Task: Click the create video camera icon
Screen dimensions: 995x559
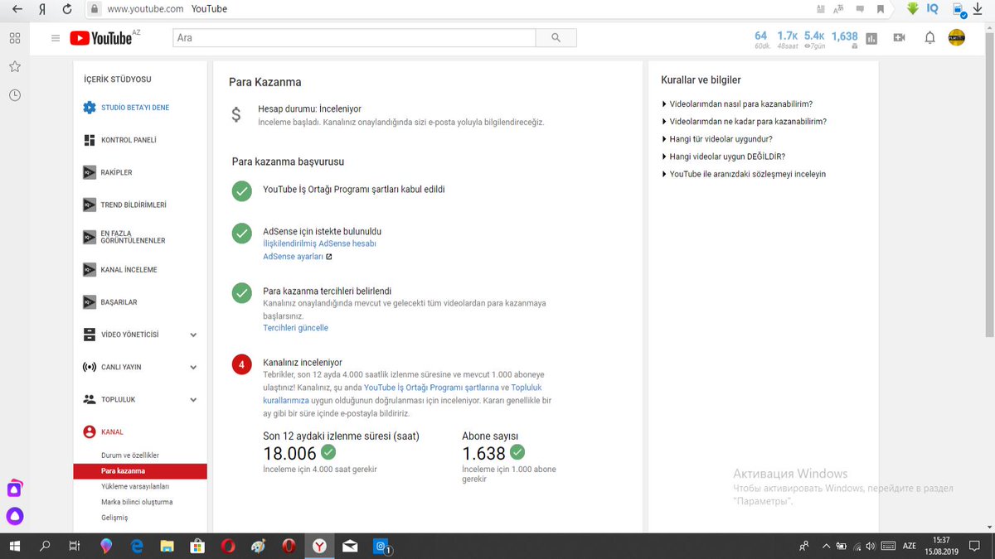Action: 899,38
